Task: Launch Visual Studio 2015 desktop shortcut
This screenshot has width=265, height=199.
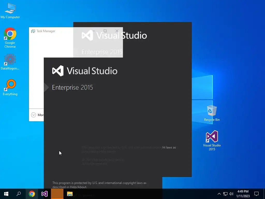Action: pyautogui.click(x=212, y=140)
